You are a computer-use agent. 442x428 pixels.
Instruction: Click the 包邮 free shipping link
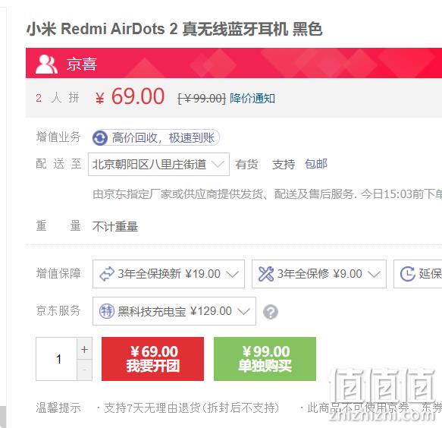point(316,164)
